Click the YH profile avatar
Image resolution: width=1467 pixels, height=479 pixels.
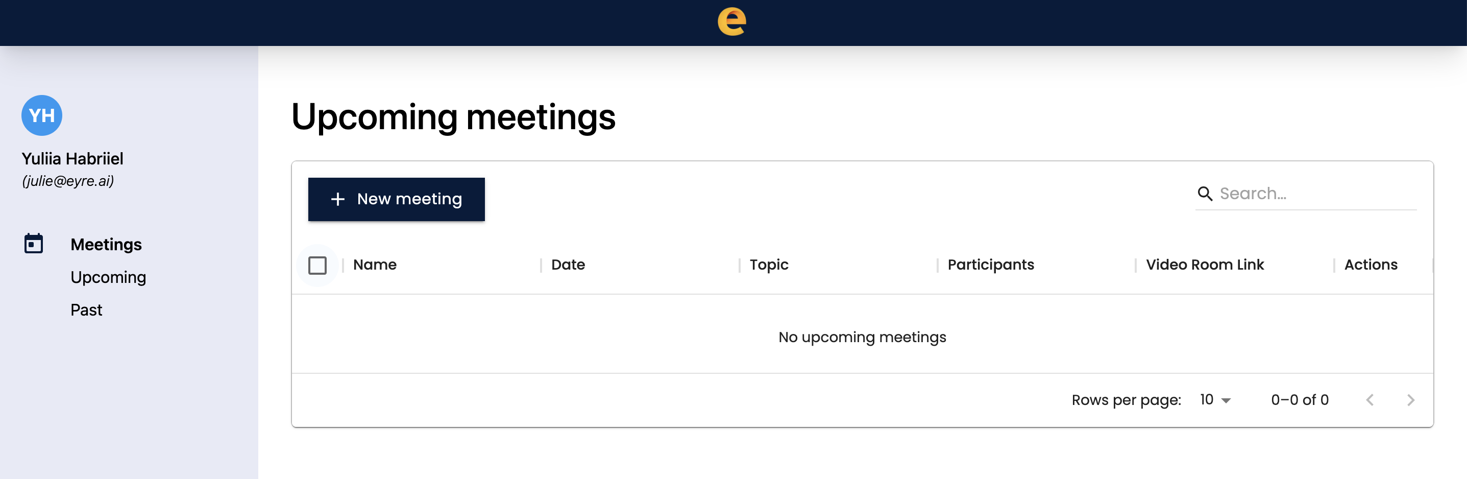[41, 115]
